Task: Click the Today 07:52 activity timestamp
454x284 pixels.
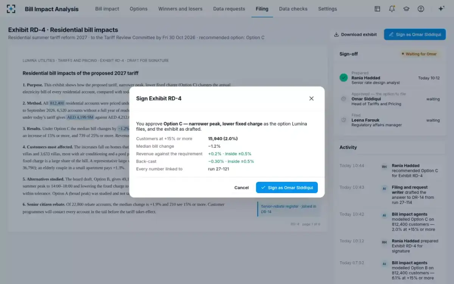Action: (352, 263)
